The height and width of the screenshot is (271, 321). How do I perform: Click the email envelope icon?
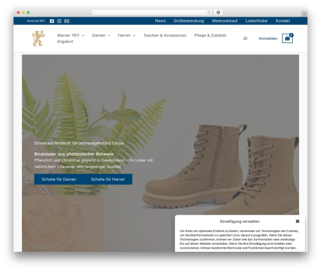(x=67, y=21)
